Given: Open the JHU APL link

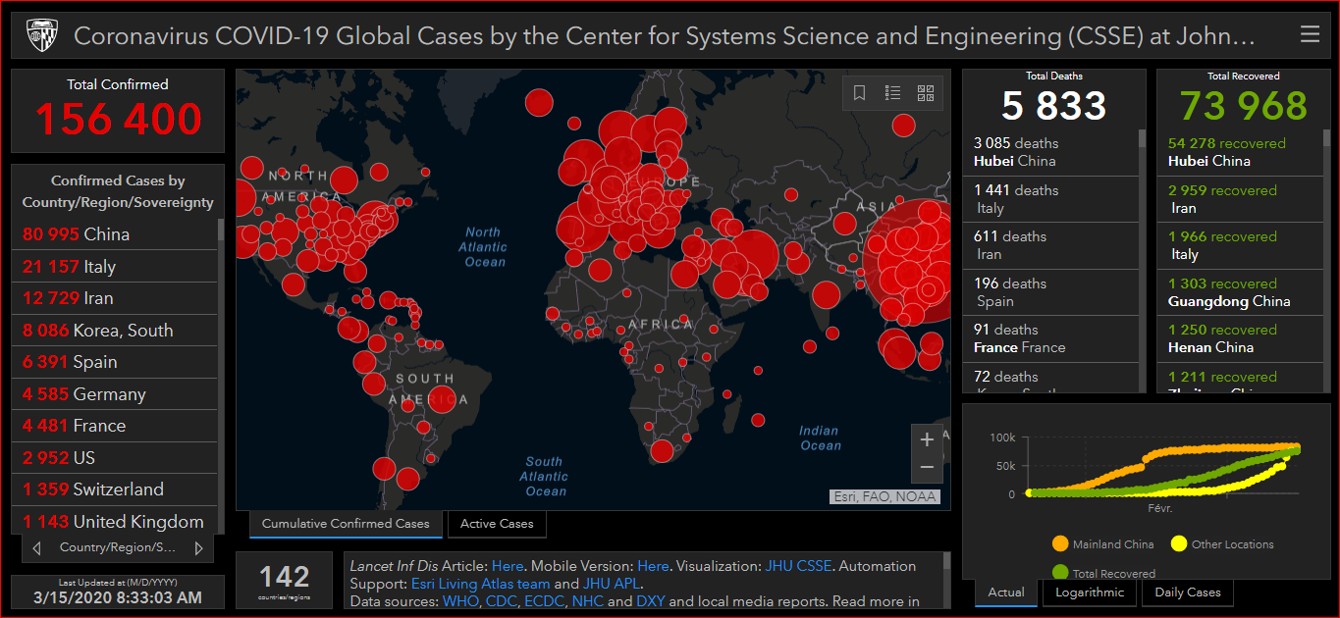Looking at the screenshot, I should coord(611,584).
